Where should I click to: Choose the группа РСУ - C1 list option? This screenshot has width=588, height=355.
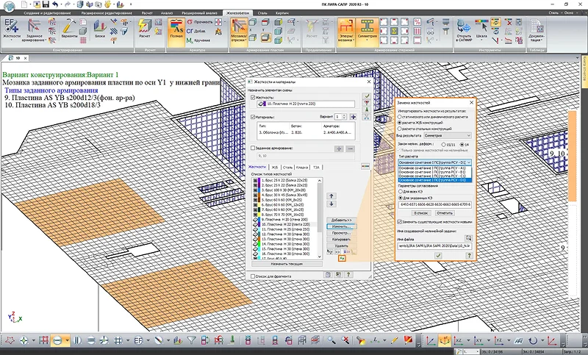(x=434, y=176)
